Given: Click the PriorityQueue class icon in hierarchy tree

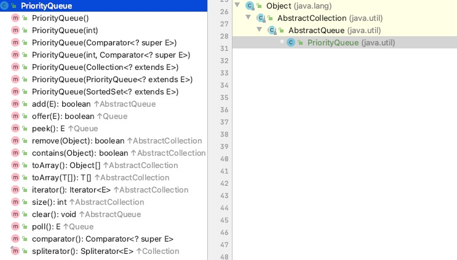Looking at the screenshot, I should pos(291,42).
